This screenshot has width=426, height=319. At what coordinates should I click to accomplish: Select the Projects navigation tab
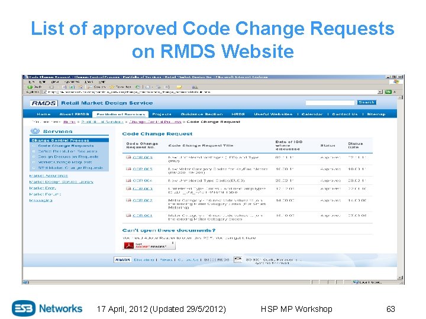(x=162, y=114)
